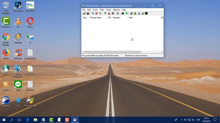Select the Opera desktop shortcut
220x123 pixels.
[x=30, y=22]
